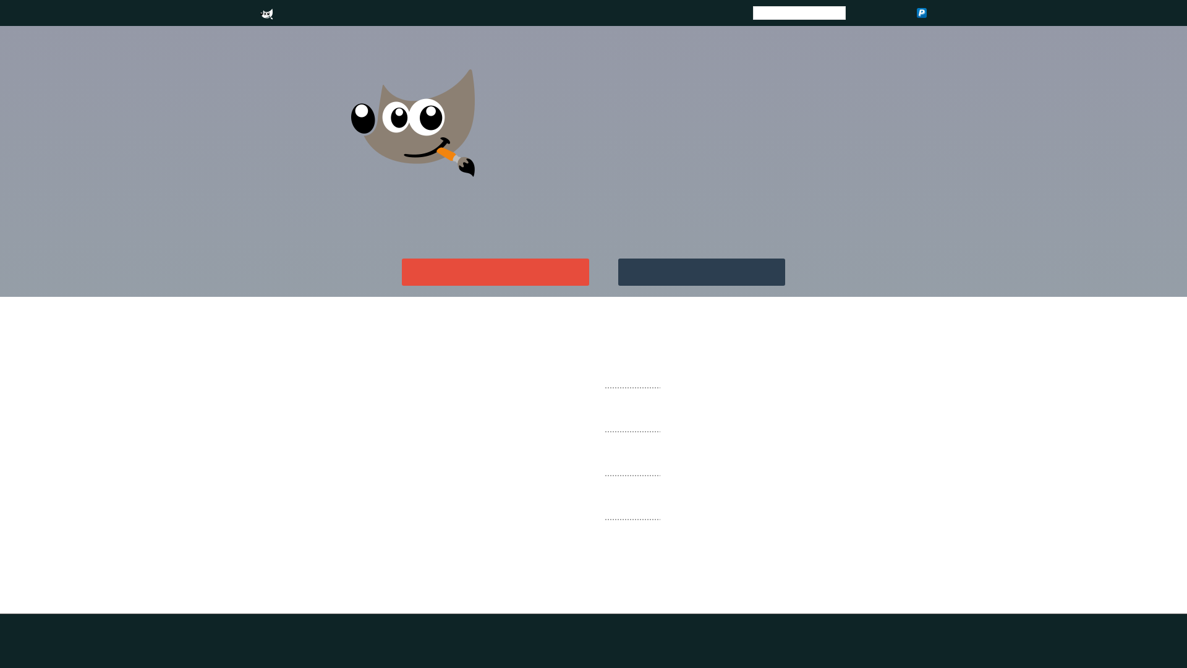The image size is (1187, 668).
Task: Click the PayPal donate icon
Action: coord(921,13)
